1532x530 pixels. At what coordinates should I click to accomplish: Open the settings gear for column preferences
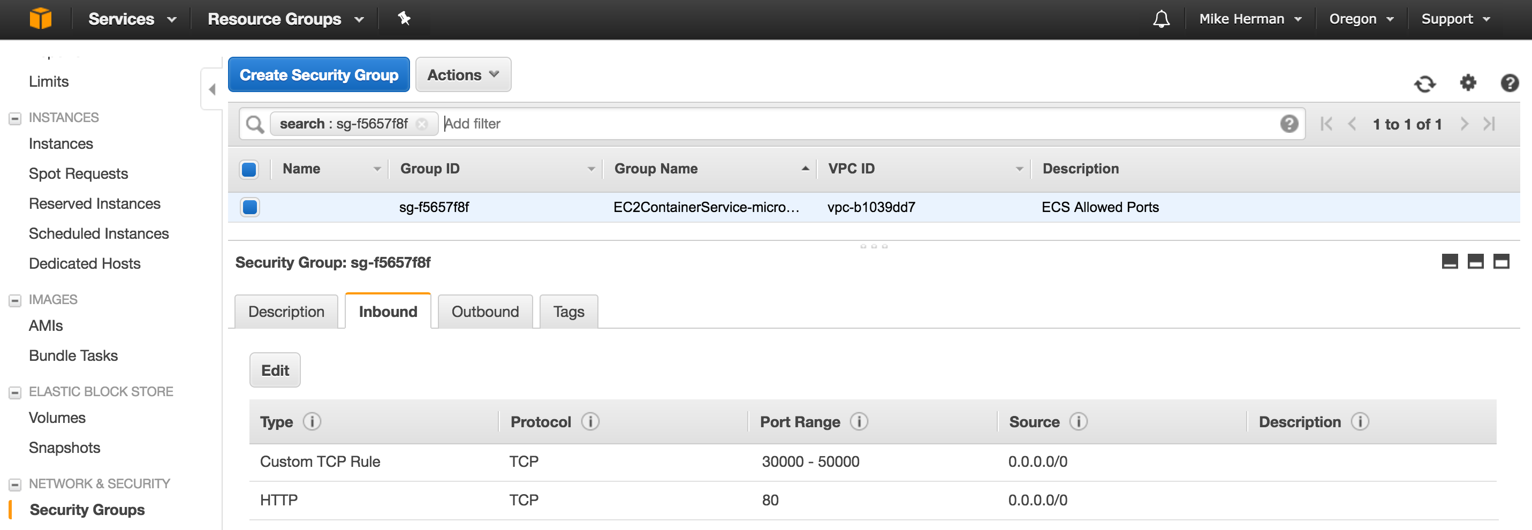coord(1468,84)
